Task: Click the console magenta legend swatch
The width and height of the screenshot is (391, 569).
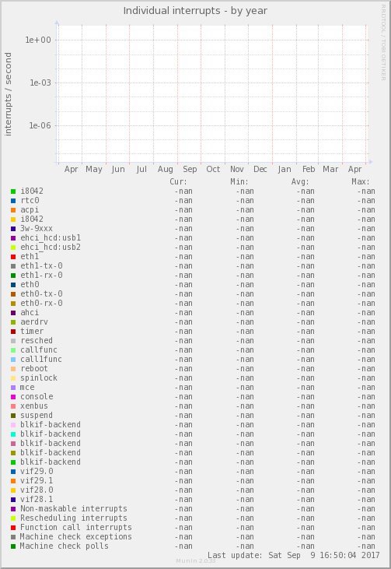Action: coord(13,397)
